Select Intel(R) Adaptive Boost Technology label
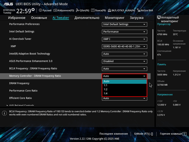 click(29, 54)
